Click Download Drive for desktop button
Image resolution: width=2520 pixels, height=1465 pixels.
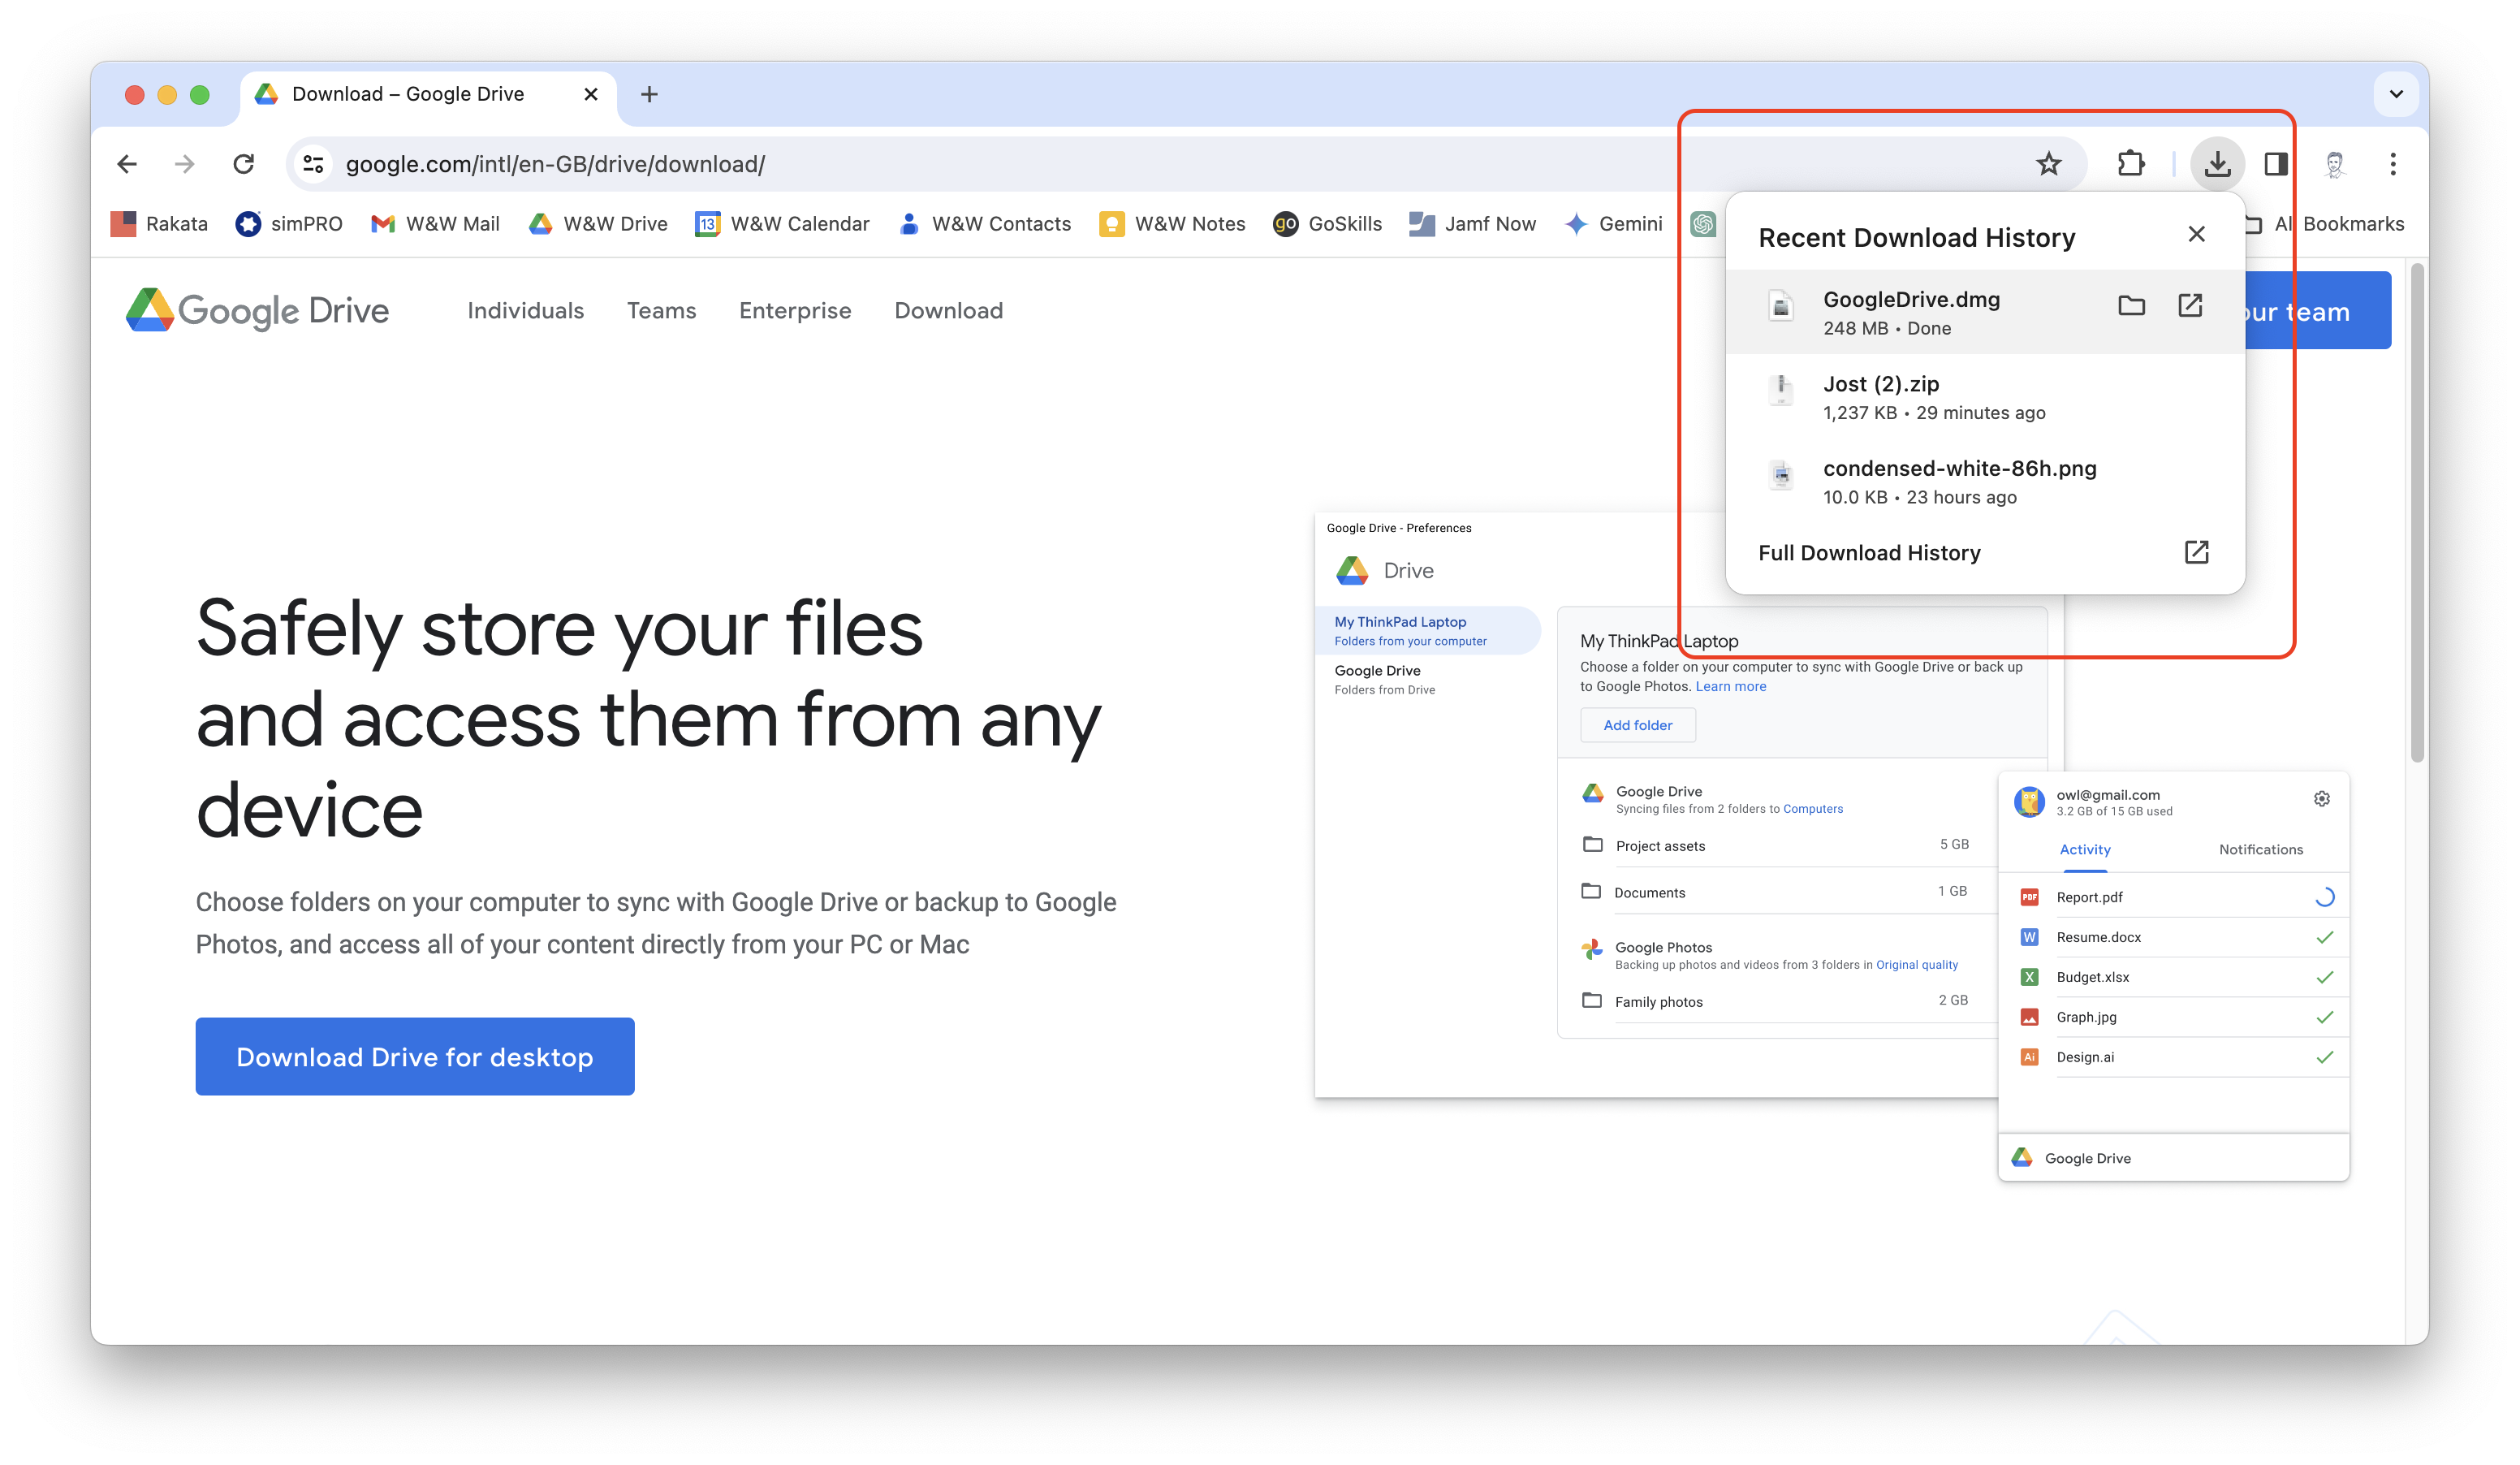[x=415, y=1056]
